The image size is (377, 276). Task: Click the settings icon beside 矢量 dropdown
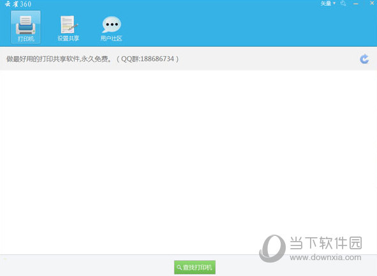click(343, 3)
